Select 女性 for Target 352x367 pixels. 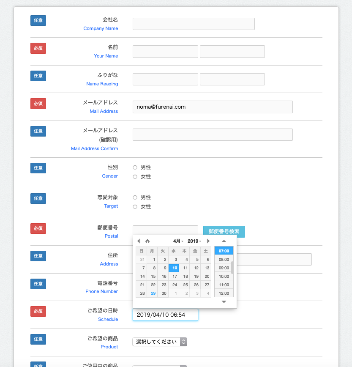tap(135, 207)
